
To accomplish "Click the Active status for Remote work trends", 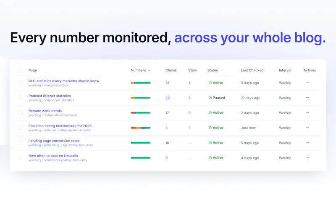I will tap(216, 113).
